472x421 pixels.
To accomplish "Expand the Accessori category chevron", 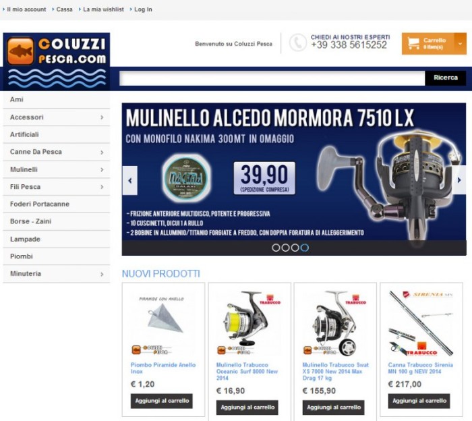I will (x=102, y=117).
